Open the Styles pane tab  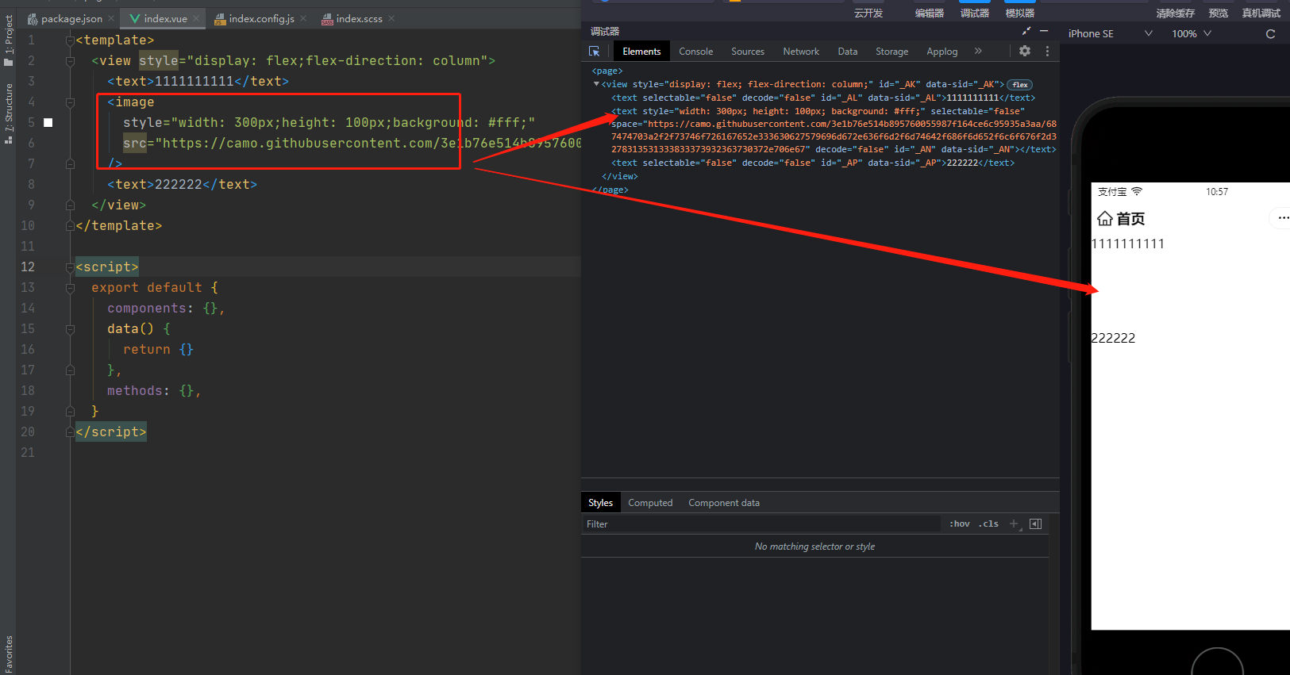pos(600,503)
